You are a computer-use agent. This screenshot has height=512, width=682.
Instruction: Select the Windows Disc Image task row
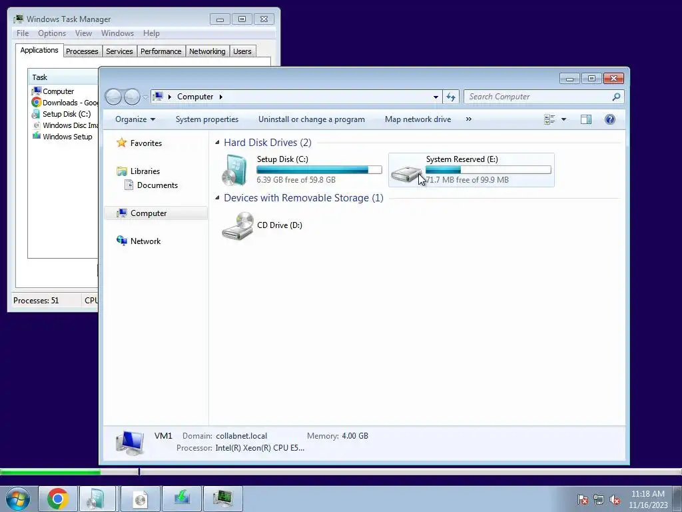click(65, 125)
